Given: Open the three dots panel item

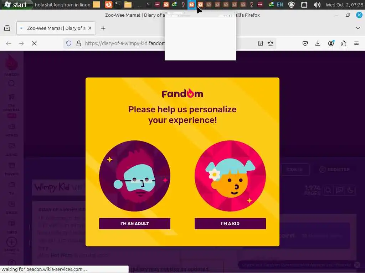Looking at the screenshot, I should coord(140,5).
